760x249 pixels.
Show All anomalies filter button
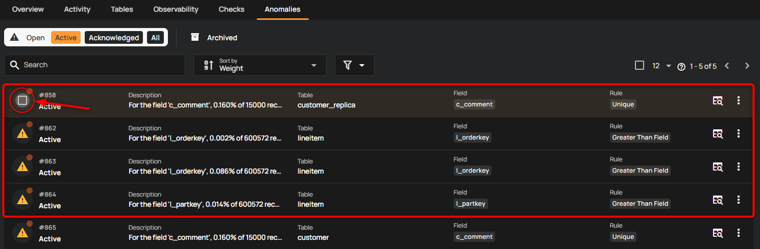click(155, 38)
